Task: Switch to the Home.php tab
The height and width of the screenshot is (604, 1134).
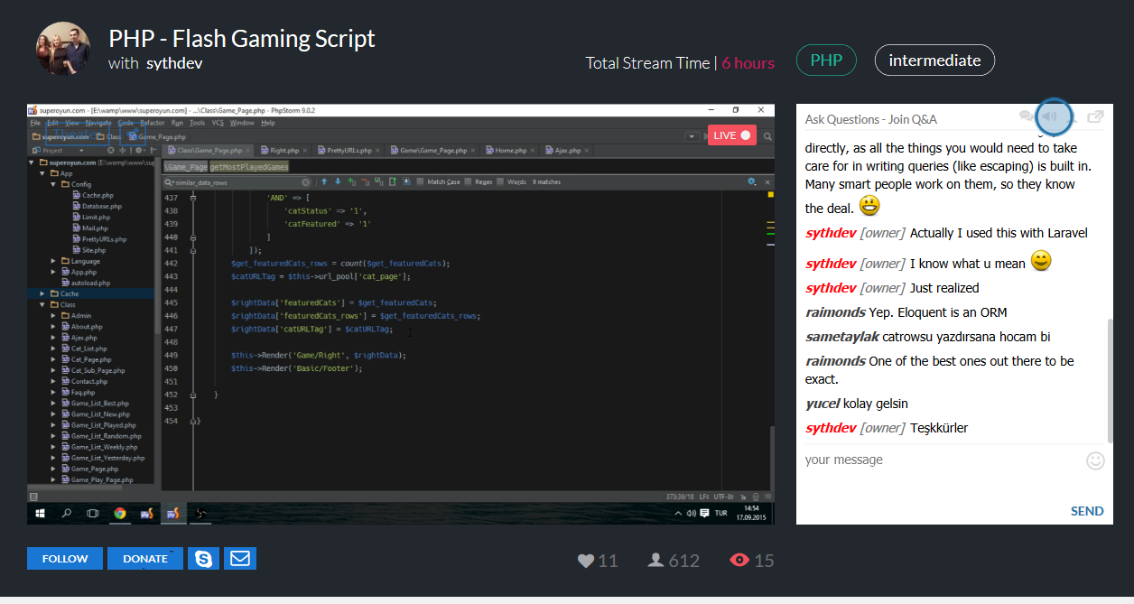Action: 511,150
